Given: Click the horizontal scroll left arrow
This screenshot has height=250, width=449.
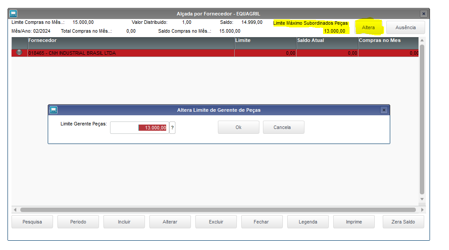Looking at the screenshot, I should pyautogui.click(x=15, y=210).
